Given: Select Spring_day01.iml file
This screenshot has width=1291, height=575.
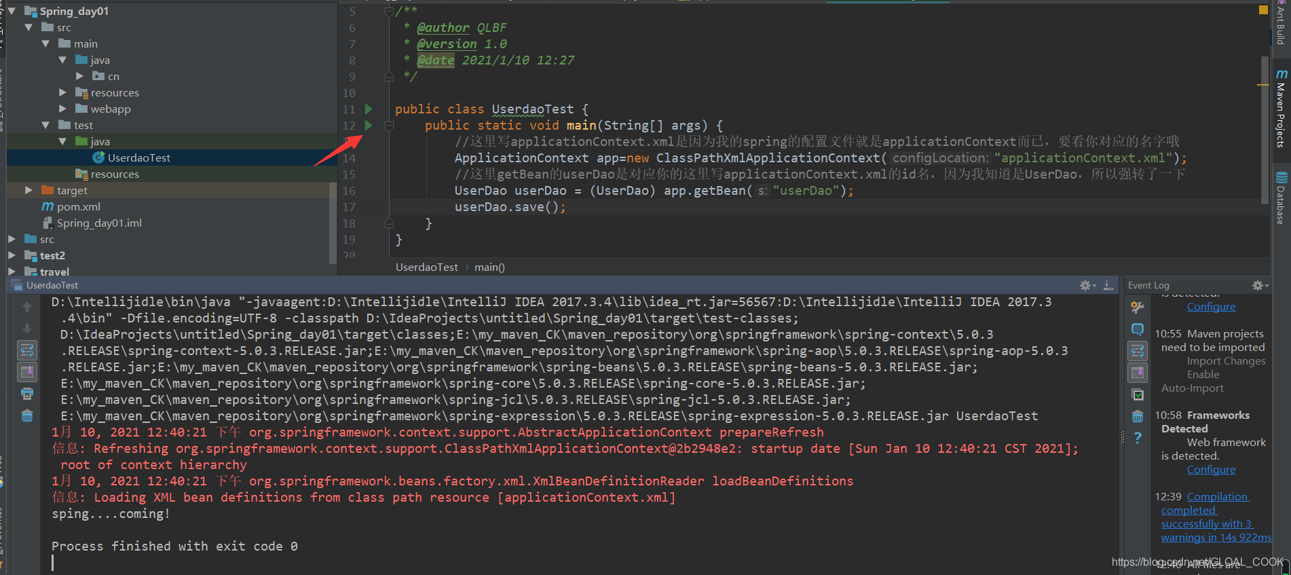Looking at the screenshot, I should click(x=99, y=223).
